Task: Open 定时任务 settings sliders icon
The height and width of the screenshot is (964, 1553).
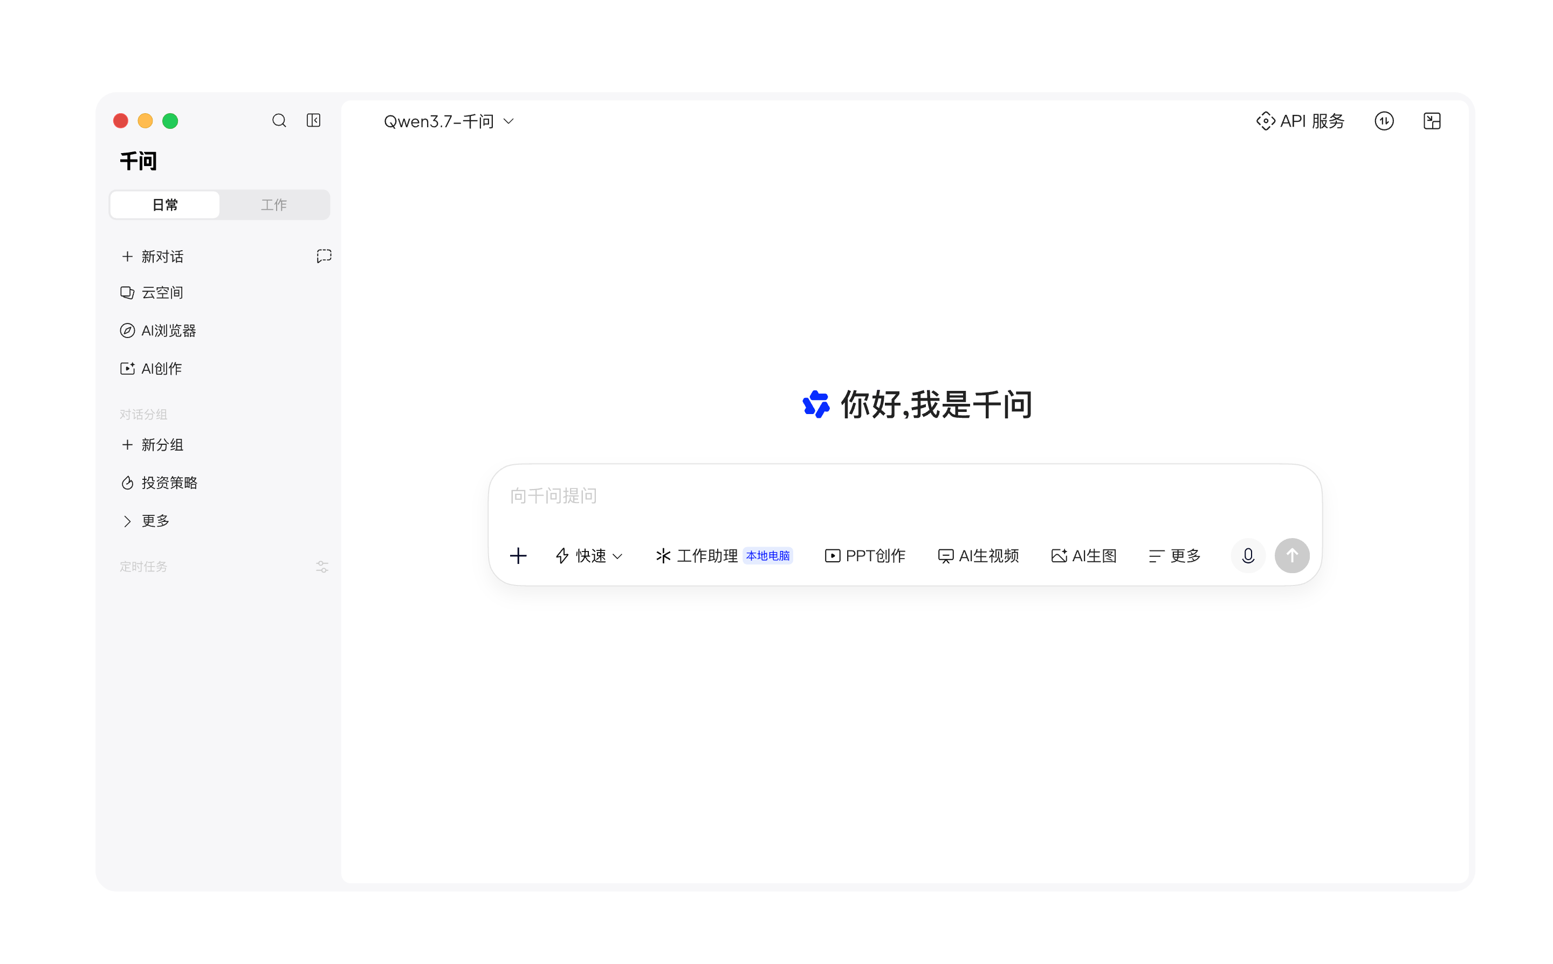Action: pyautogui.click(x=322, y=567)
